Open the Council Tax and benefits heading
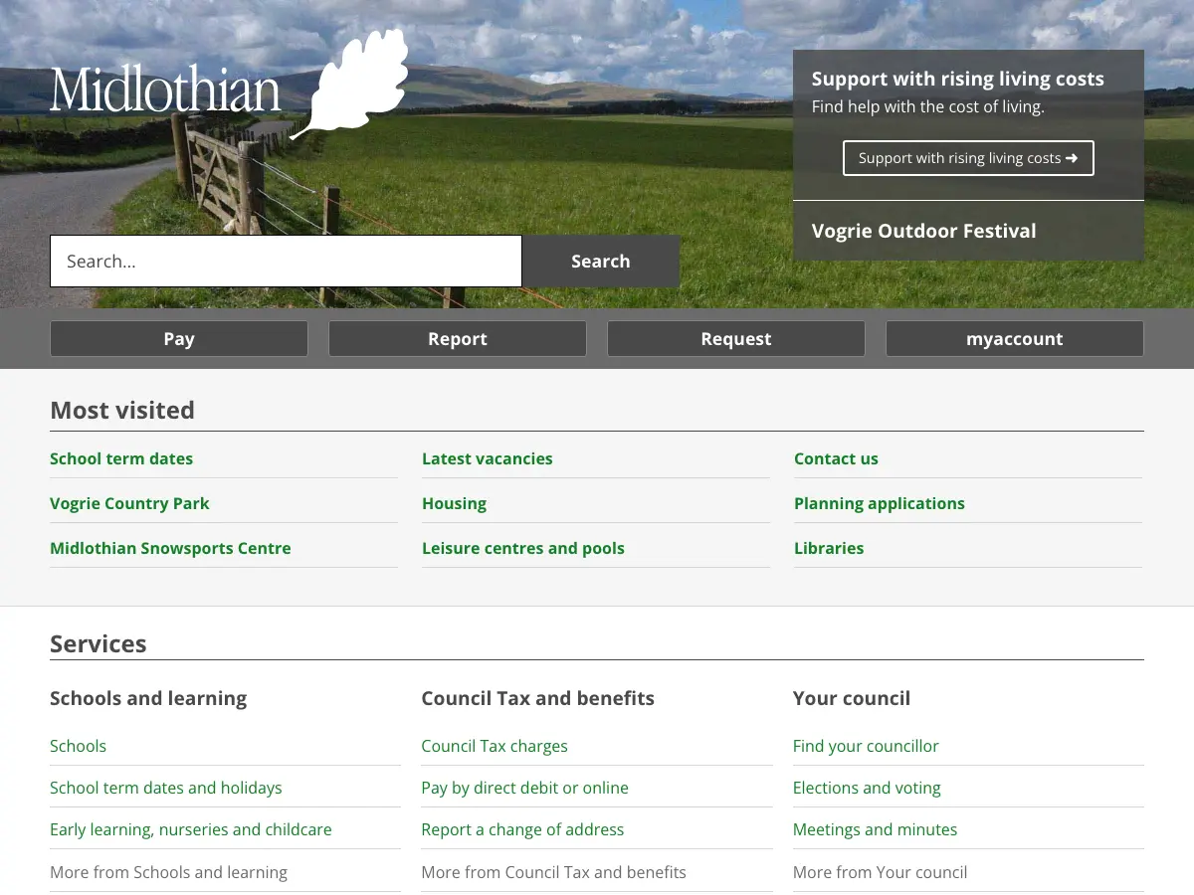This screenshot has height=895, width=1194. (x=538, y=698)
